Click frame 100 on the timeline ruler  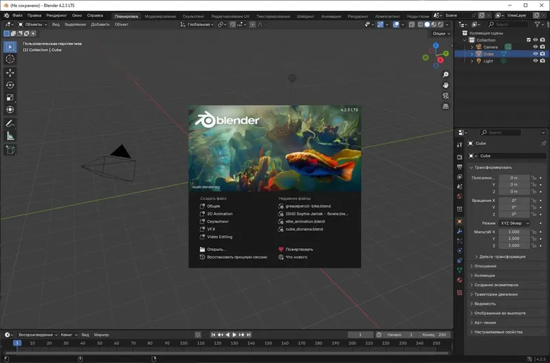183,342
